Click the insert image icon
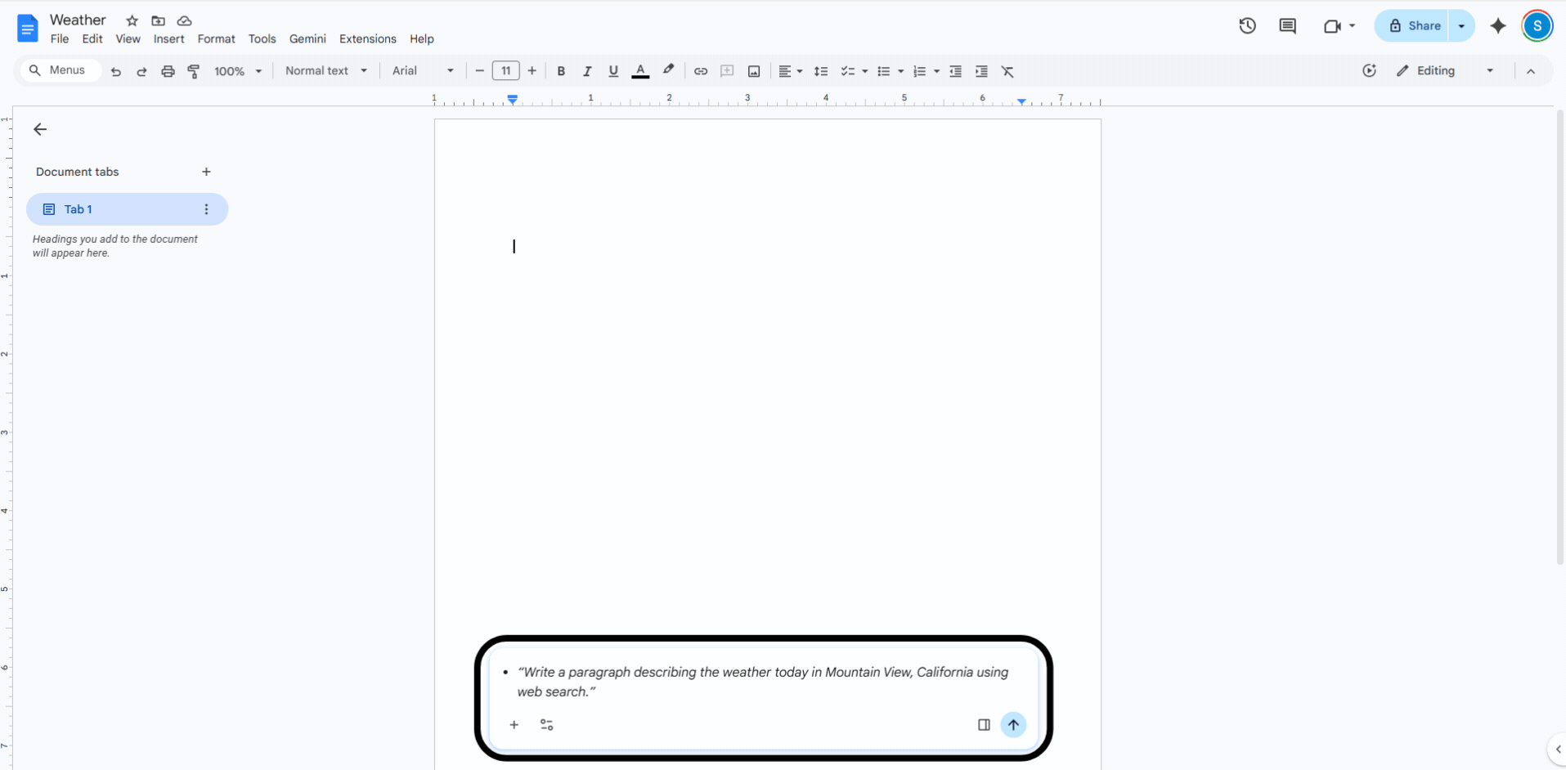Image resolution: width=1566 pixels, height=770 pixels. coord(754,71)
